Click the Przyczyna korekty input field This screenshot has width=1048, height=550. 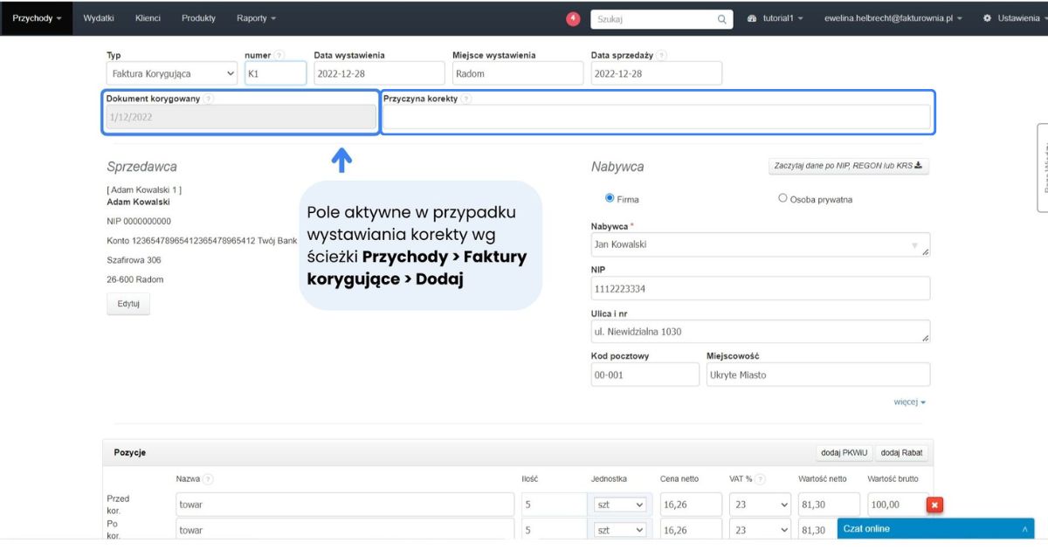click(x=657, y=117)
